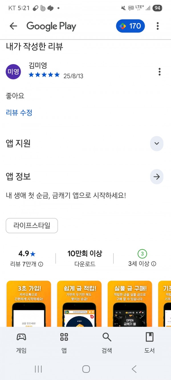Open 앱 정보 with the arrow button
Viewport: 171px width, 380px height.
pos(157,177)
